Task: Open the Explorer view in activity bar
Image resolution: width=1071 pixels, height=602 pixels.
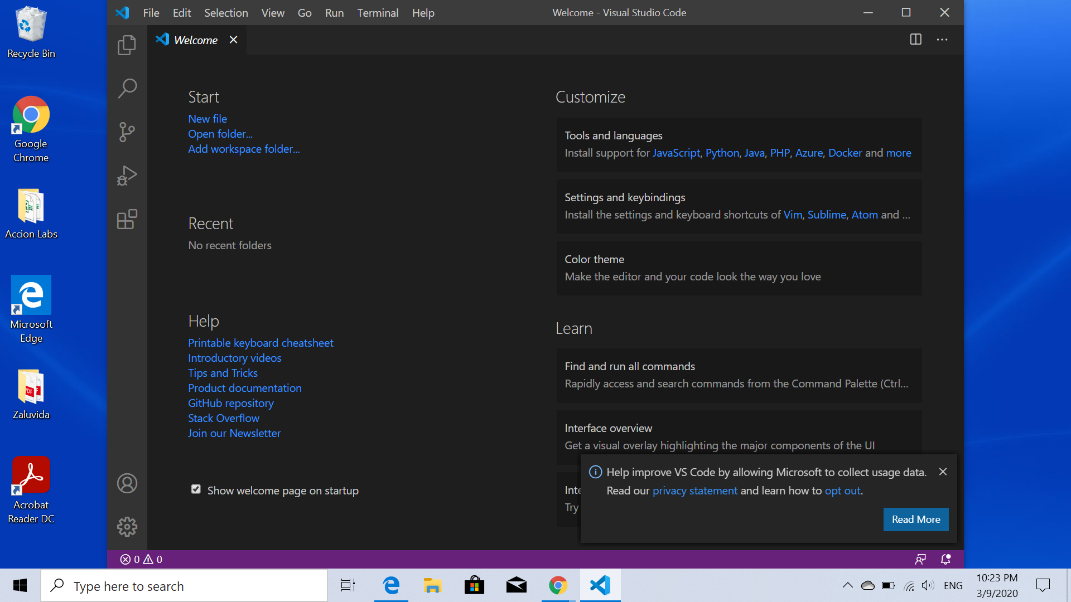Action: point(127,45)
